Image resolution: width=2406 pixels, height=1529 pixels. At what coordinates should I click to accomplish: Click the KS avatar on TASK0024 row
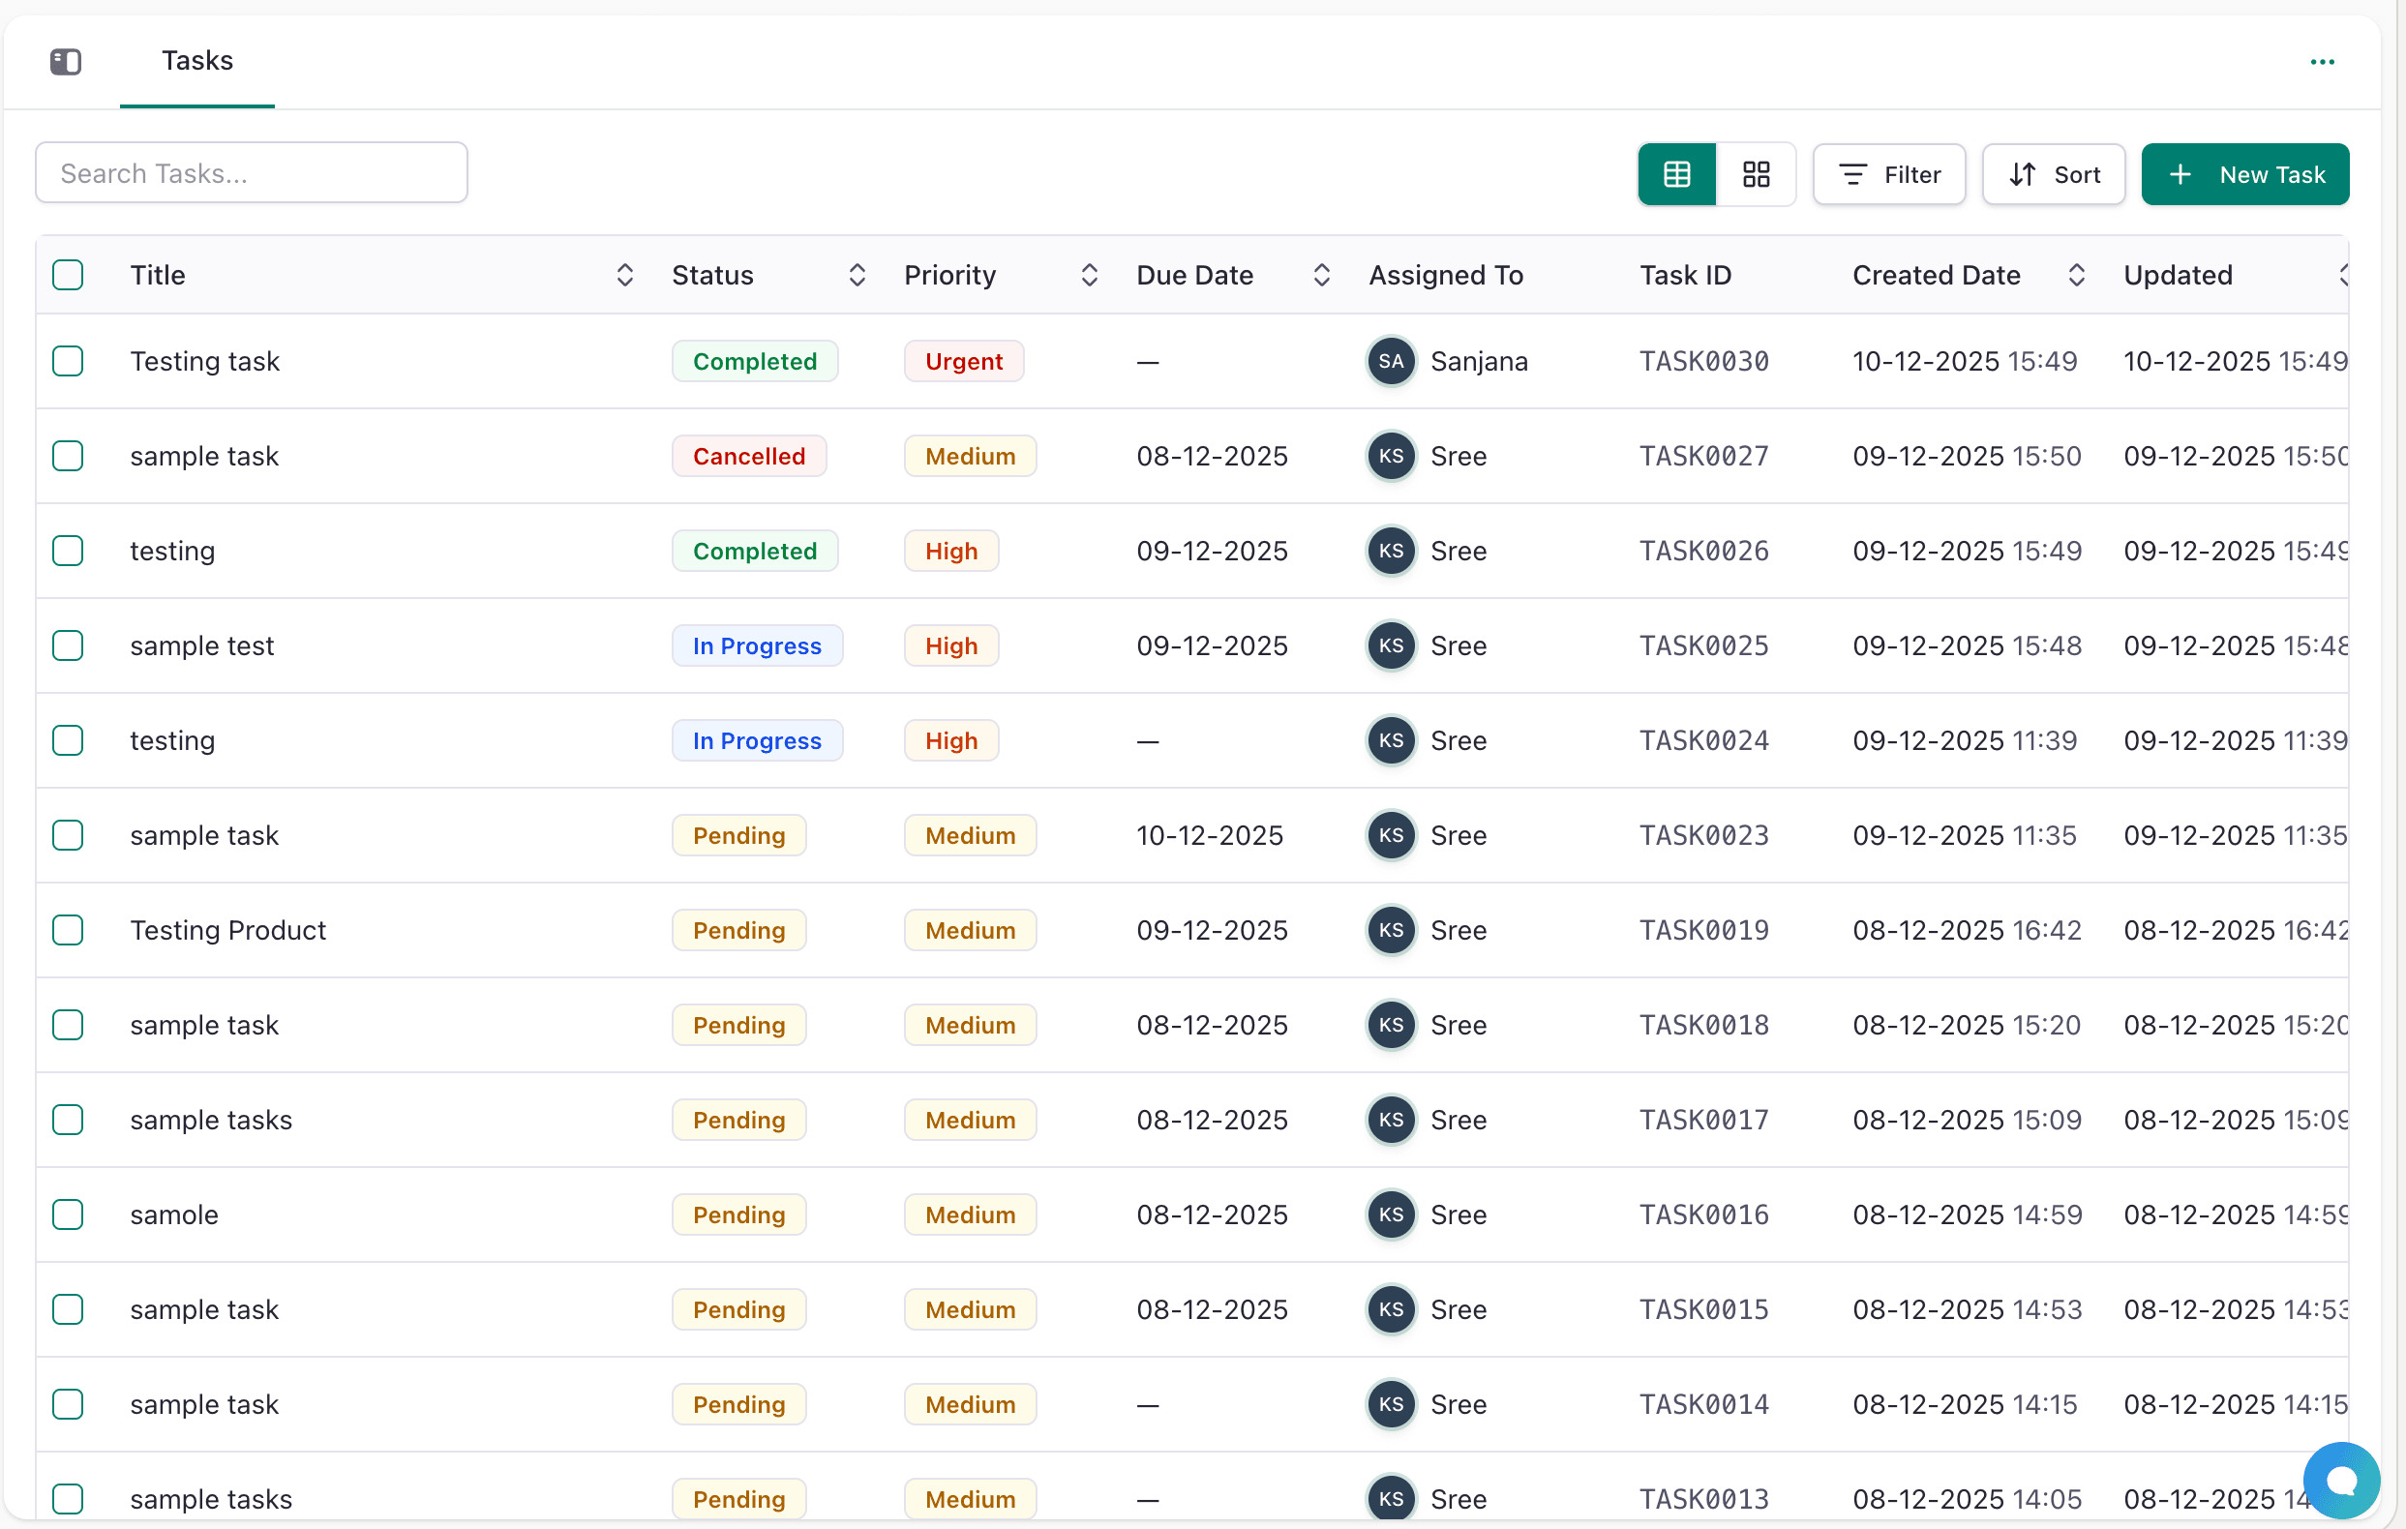1391,740
